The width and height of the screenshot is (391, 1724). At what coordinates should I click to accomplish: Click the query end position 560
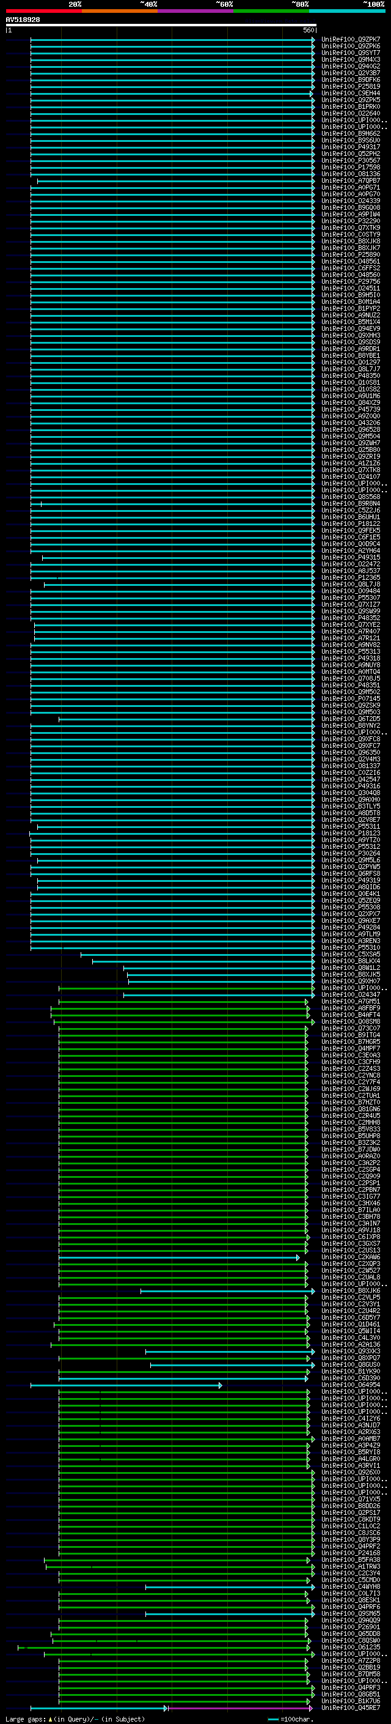coord(308,30)
